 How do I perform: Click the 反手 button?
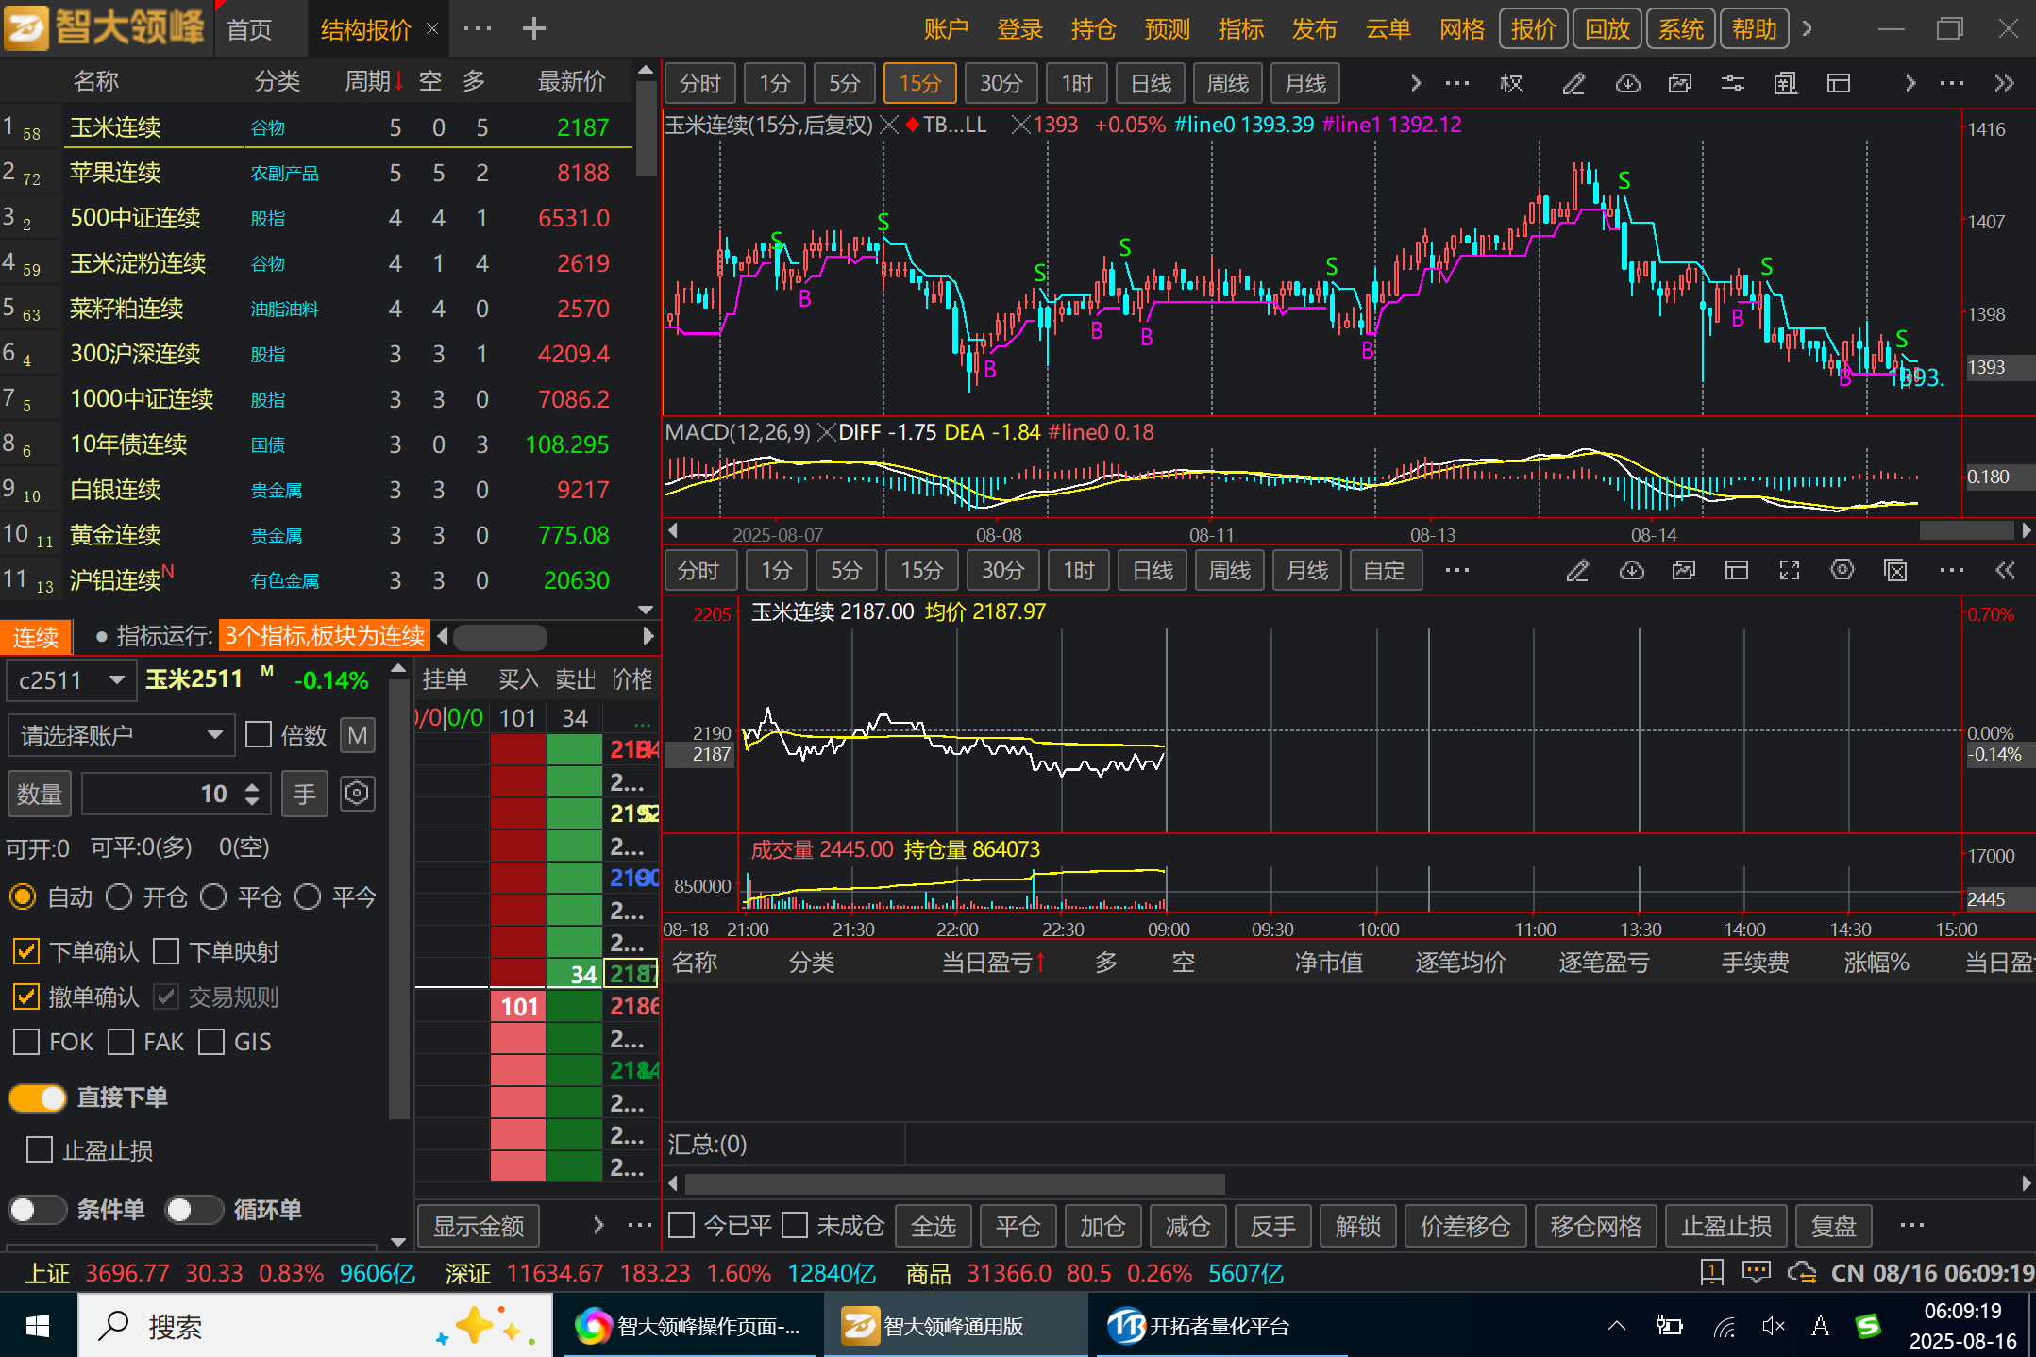(x=1273, y=1226)
